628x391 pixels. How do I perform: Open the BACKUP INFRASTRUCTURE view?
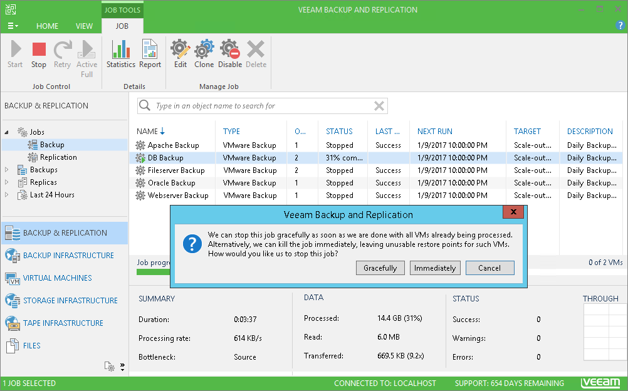65,255
